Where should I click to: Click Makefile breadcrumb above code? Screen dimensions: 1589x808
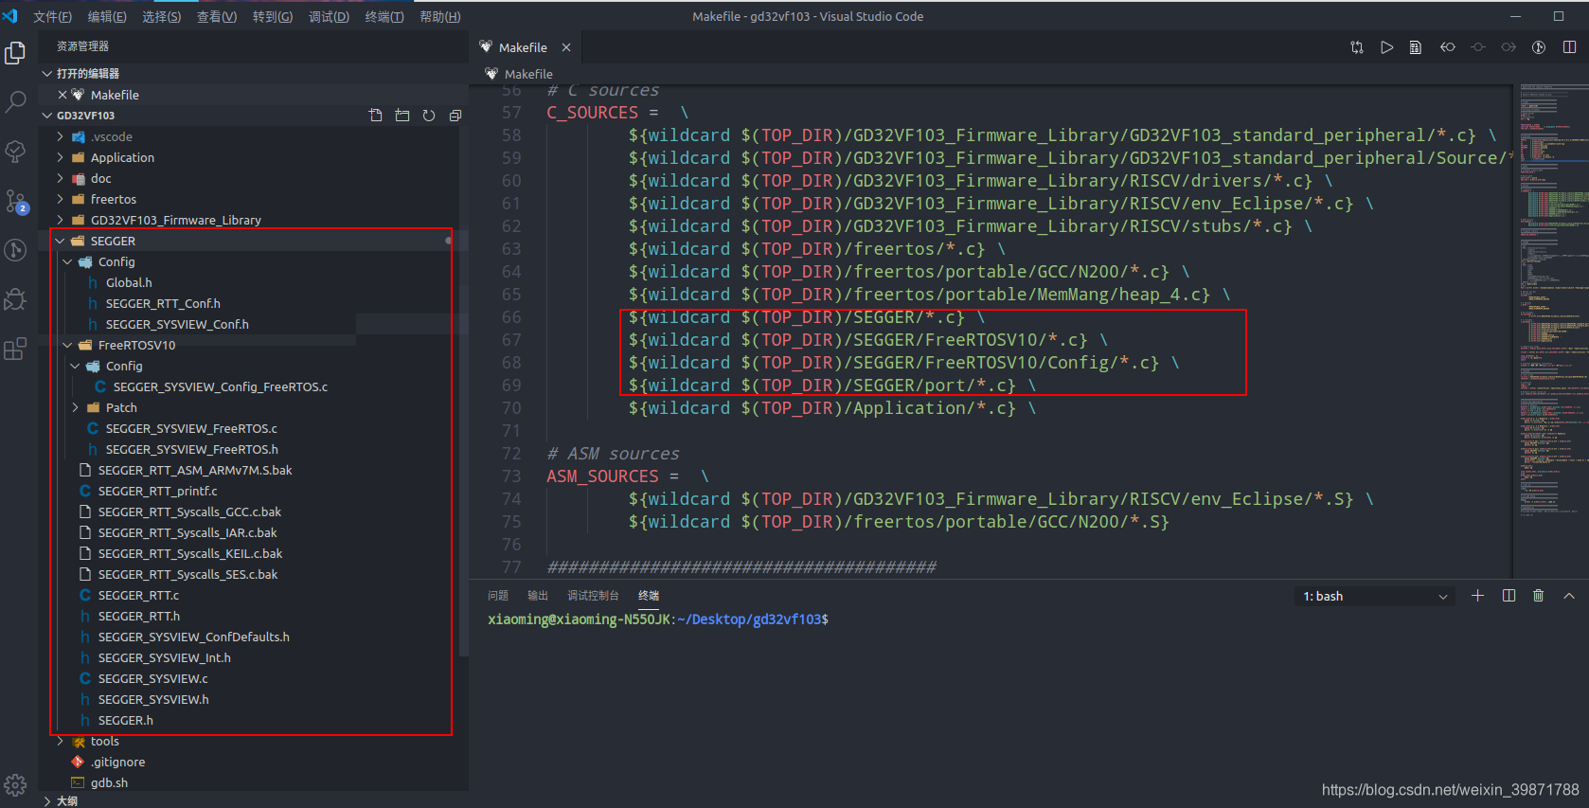click(528, 74)
